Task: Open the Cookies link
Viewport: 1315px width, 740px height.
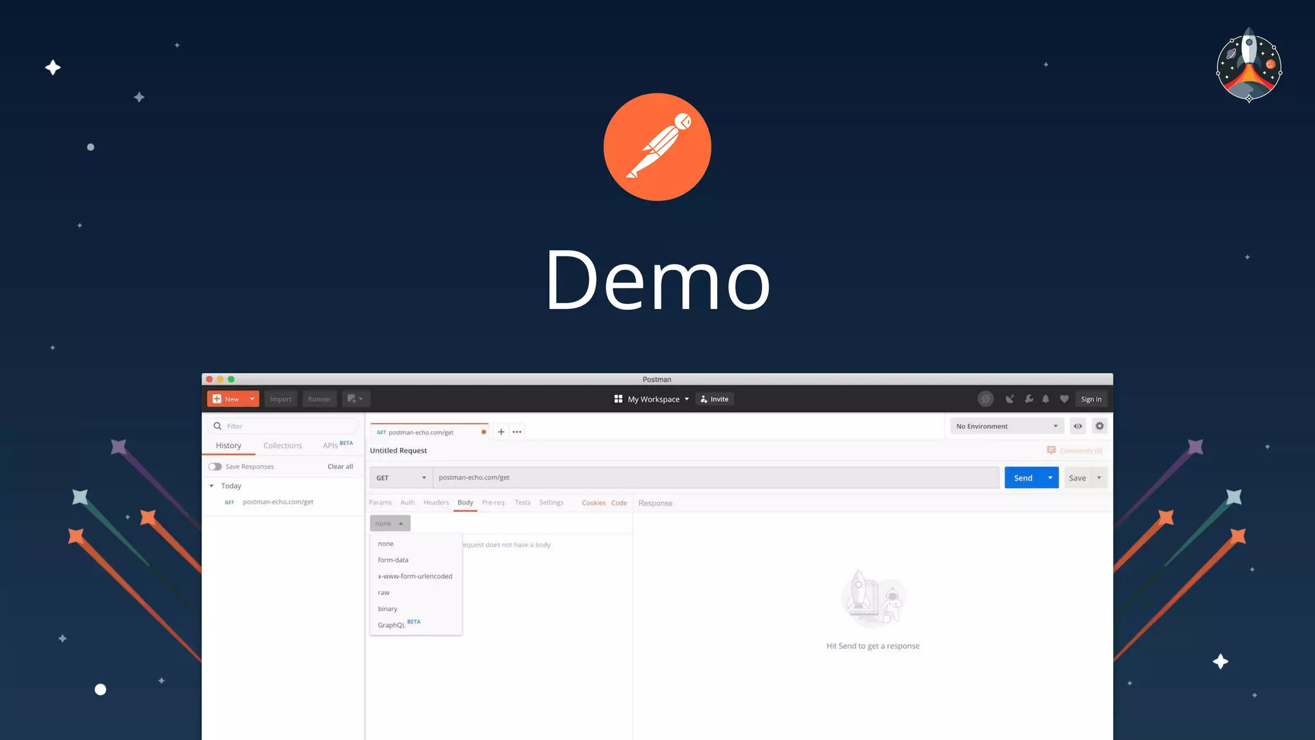Action: coord(594,503)
